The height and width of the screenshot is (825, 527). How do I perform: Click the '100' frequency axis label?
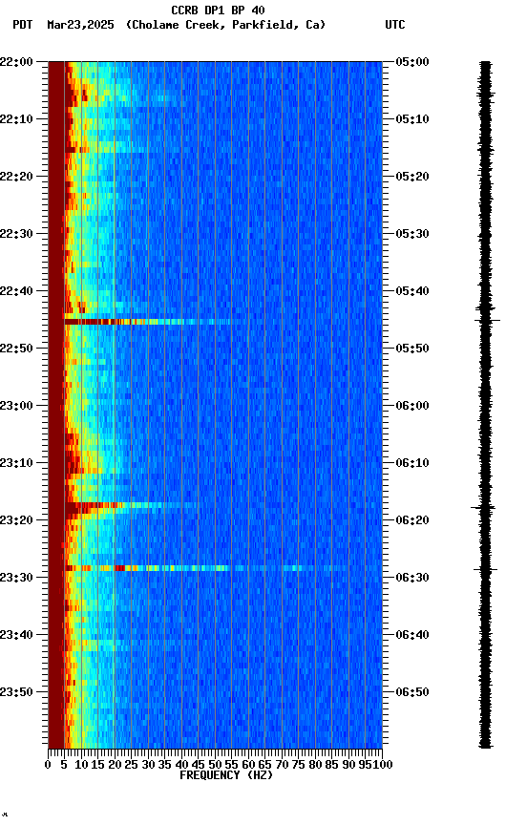[383, 765]
